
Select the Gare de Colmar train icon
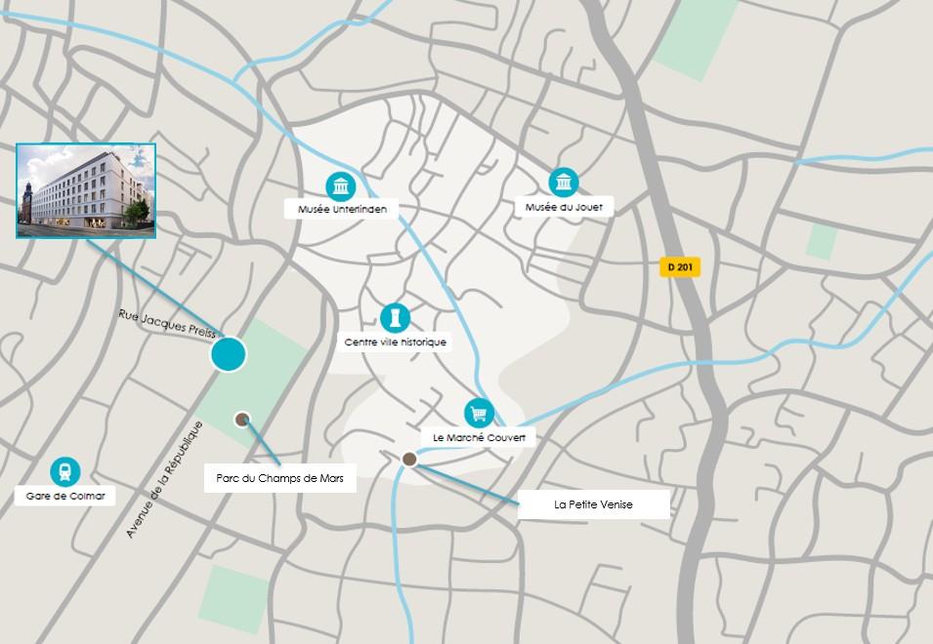pos(65,471)
